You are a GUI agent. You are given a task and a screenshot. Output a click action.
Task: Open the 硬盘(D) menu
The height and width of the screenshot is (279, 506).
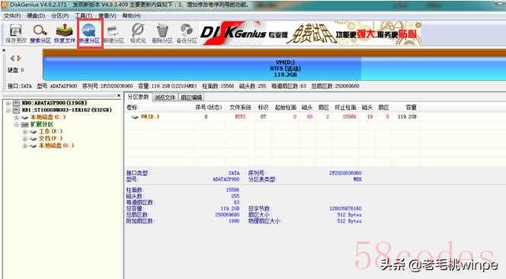click(36, 15)
